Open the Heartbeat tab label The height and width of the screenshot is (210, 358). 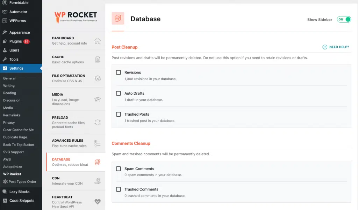click(x=62, y=197)
